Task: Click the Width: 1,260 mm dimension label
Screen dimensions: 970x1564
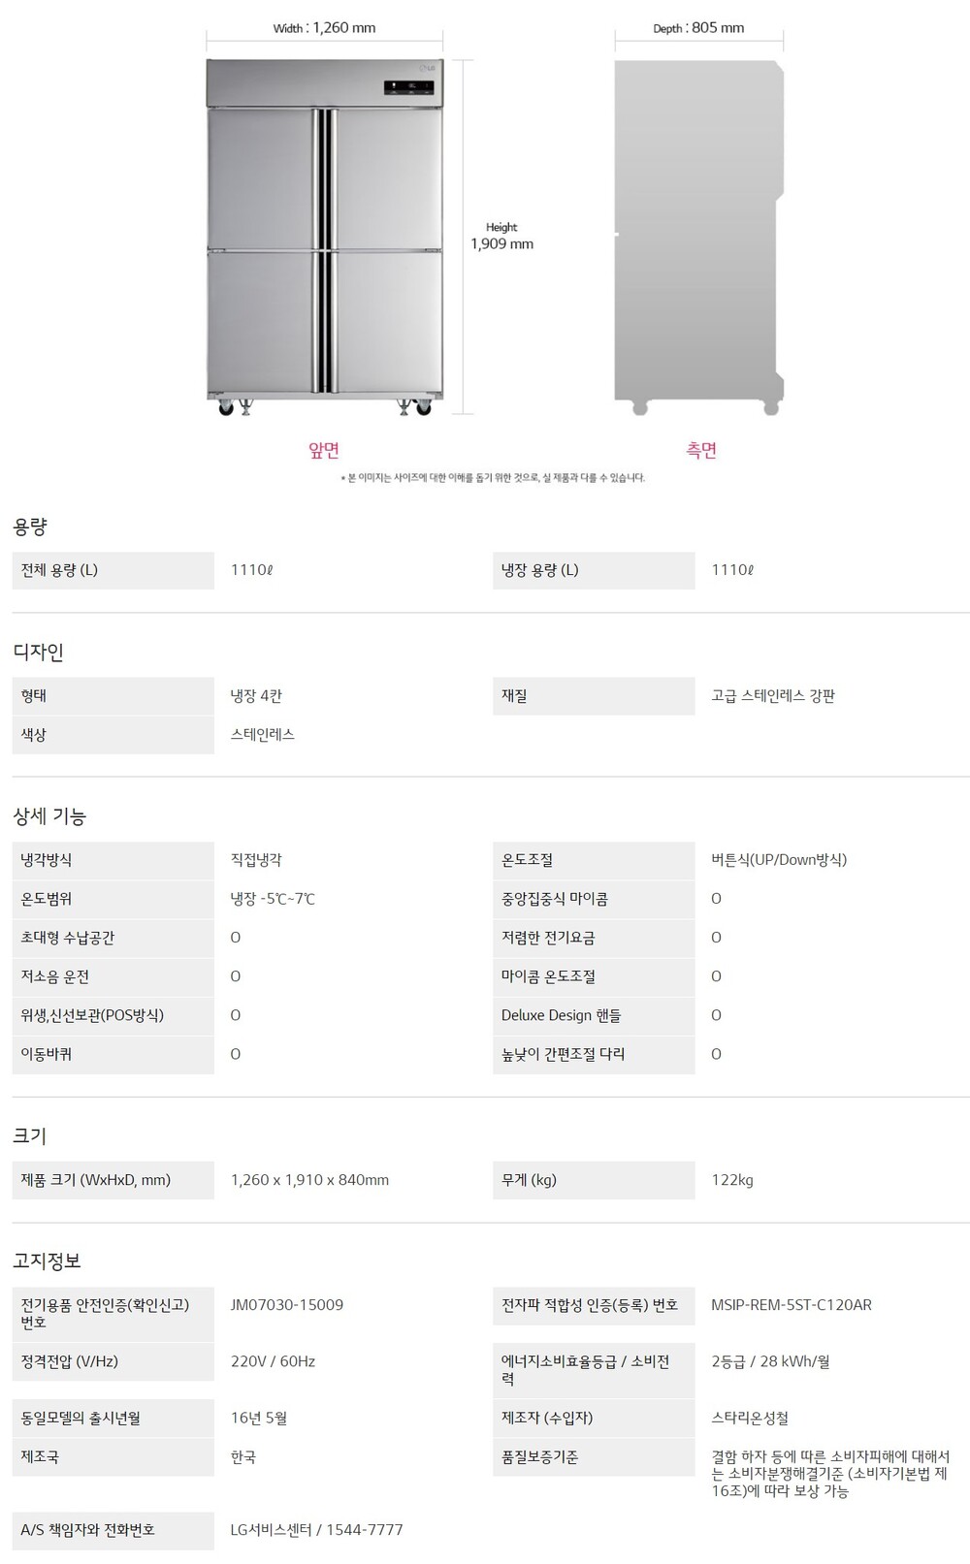Action: (x=324, y=28)
